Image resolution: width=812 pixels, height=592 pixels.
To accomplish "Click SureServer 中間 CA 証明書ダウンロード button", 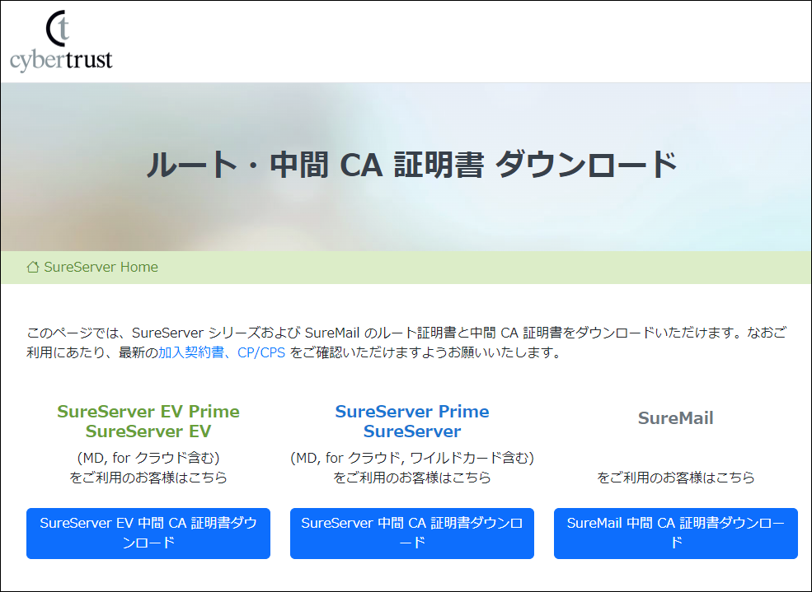I will click(412, 534).
